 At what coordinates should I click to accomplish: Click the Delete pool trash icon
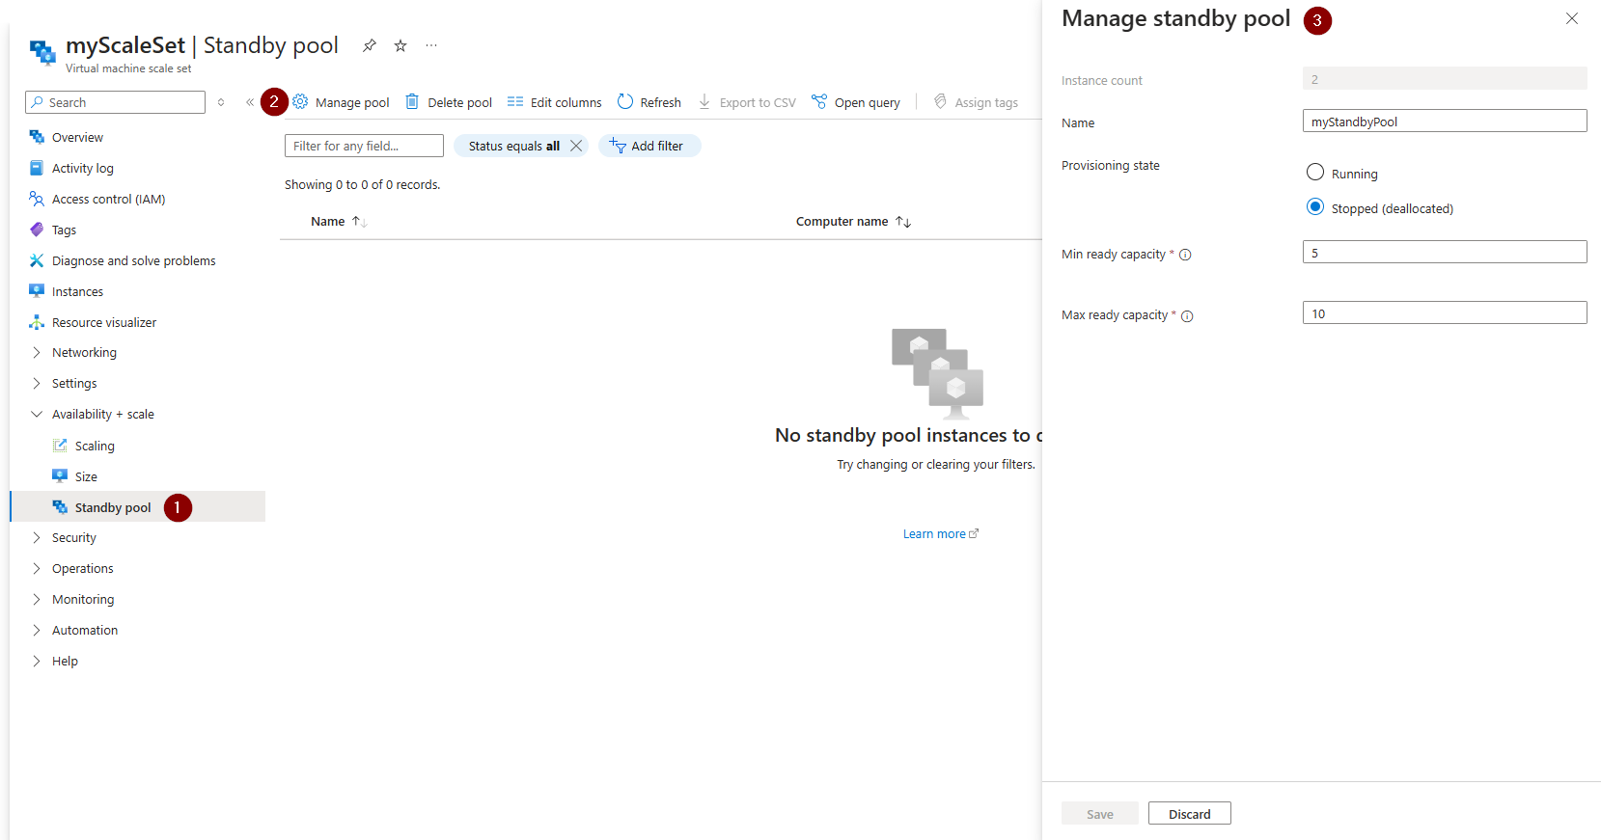coord(412,101)
